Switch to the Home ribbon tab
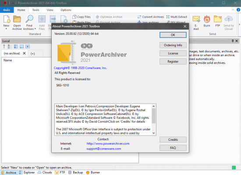 [x=21, y=10]
